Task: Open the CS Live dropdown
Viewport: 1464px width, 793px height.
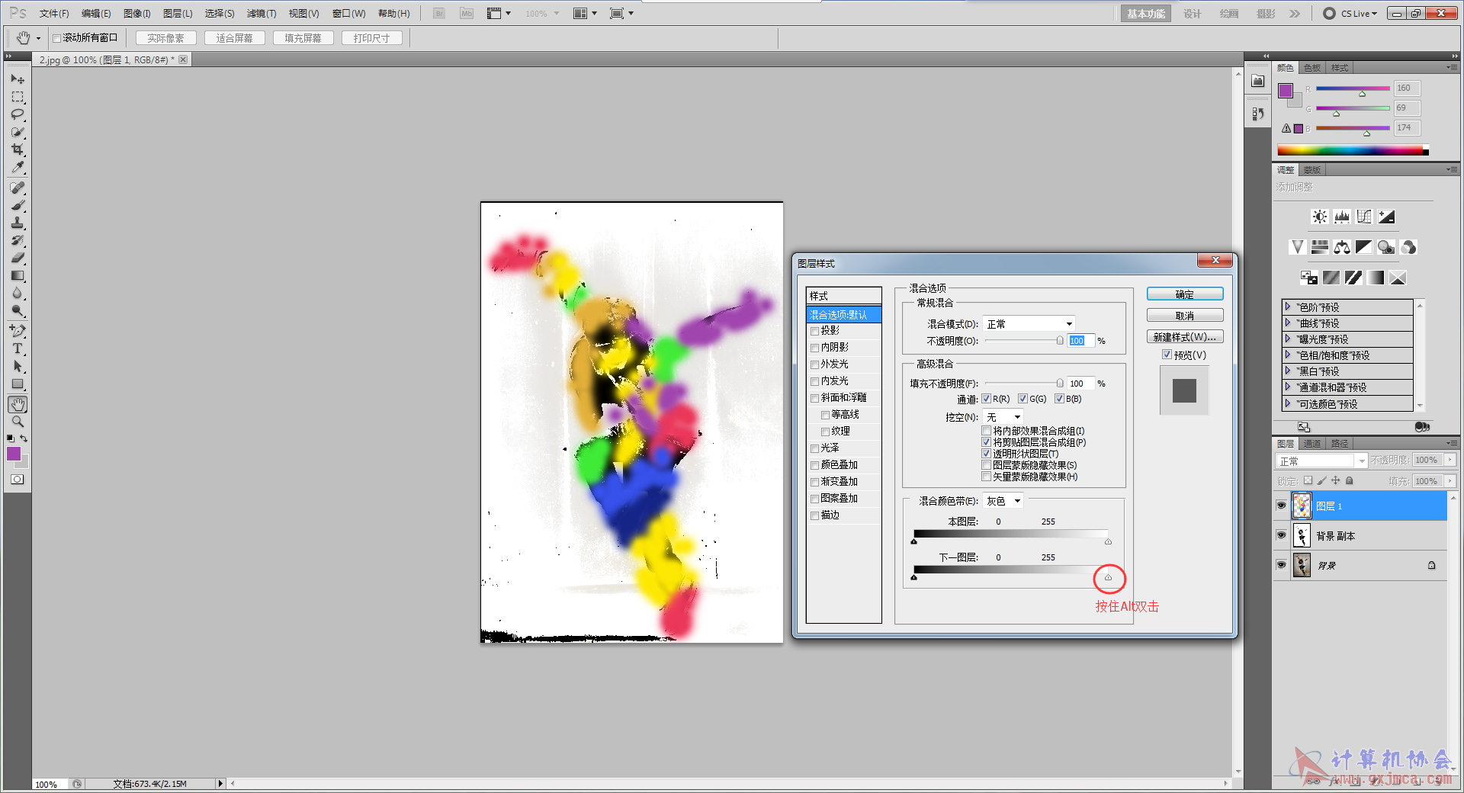Action: click(x=1351, y=14)
